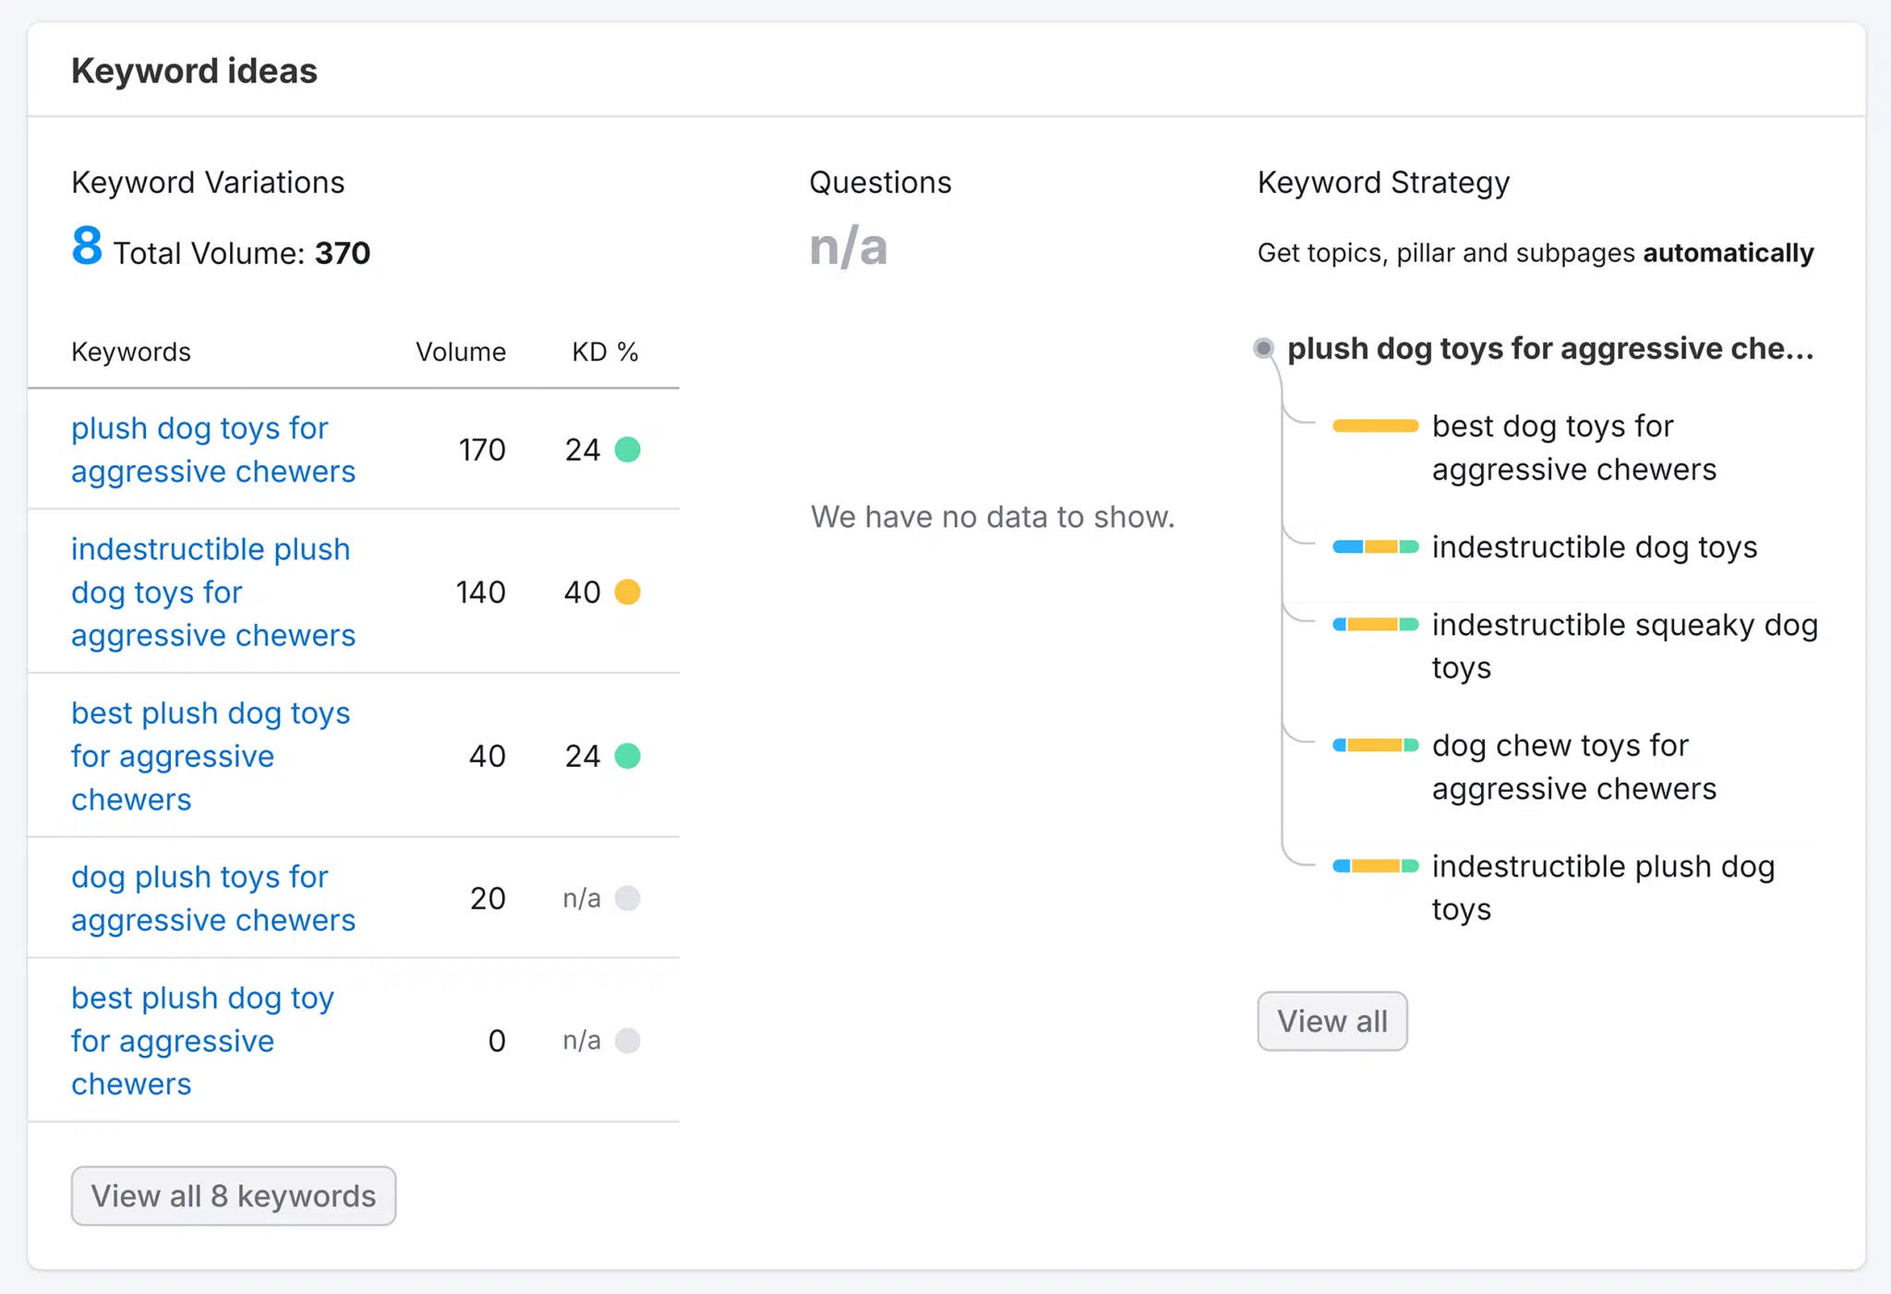
Task: Click the View all 8 keywords button
Action: click(x=233, y=1195)
